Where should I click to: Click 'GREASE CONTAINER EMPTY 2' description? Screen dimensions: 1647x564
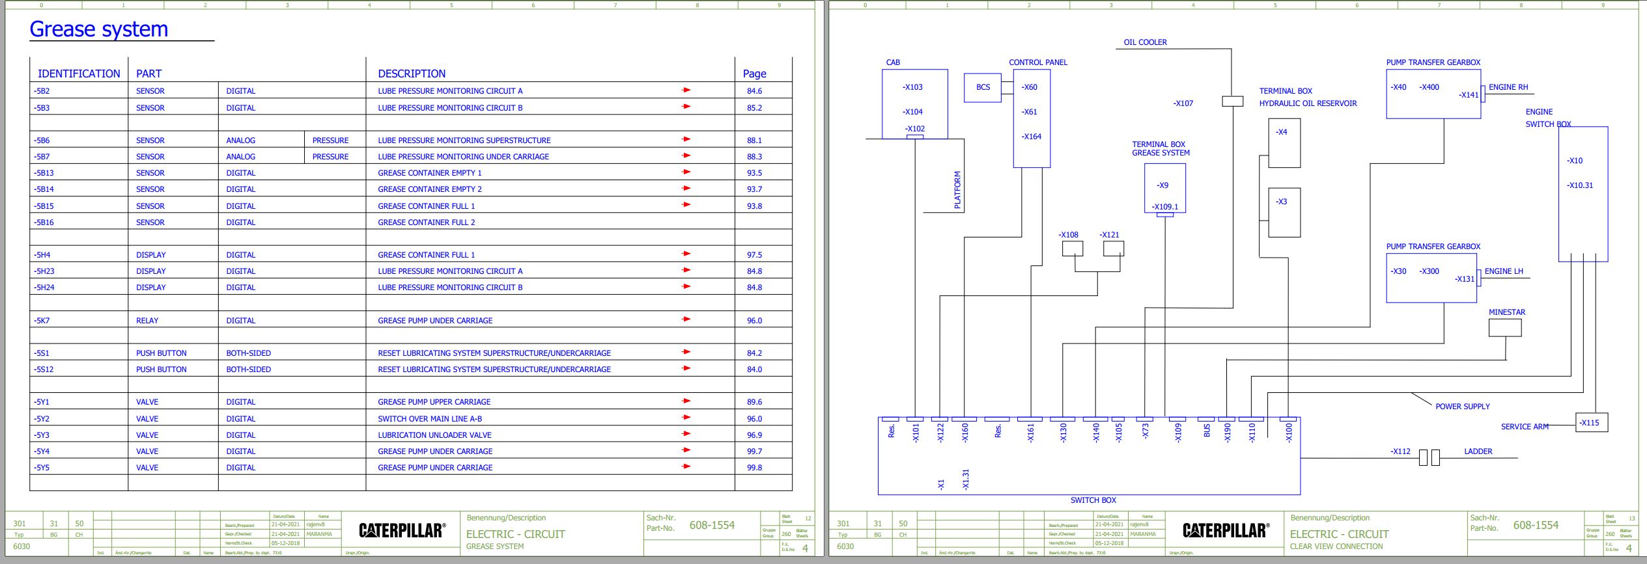point(430,189)
